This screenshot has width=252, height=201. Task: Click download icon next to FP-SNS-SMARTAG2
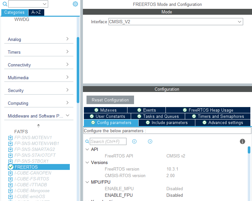tap(10, 149)
